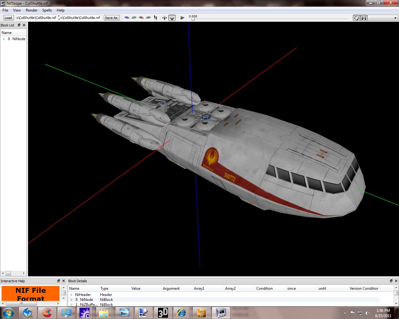This screenshot has width=399, height=319.
Task: Expand the NiHeader row in Block Details
Action: pos(71,294)
